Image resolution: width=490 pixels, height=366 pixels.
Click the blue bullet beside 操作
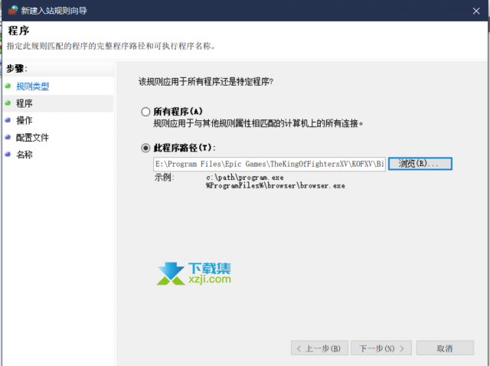coord(8,119)
